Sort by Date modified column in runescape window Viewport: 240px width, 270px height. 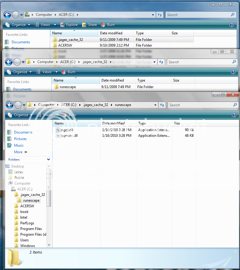coord(113,123)
